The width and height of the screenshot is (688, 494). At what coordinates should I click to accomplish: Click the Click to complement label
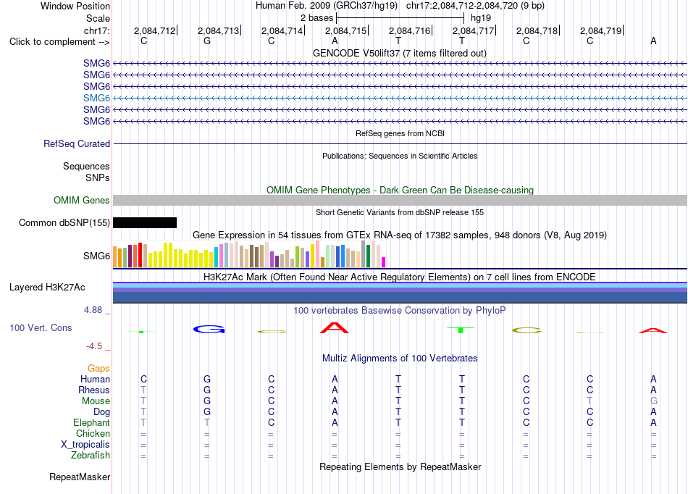[59, 42]
